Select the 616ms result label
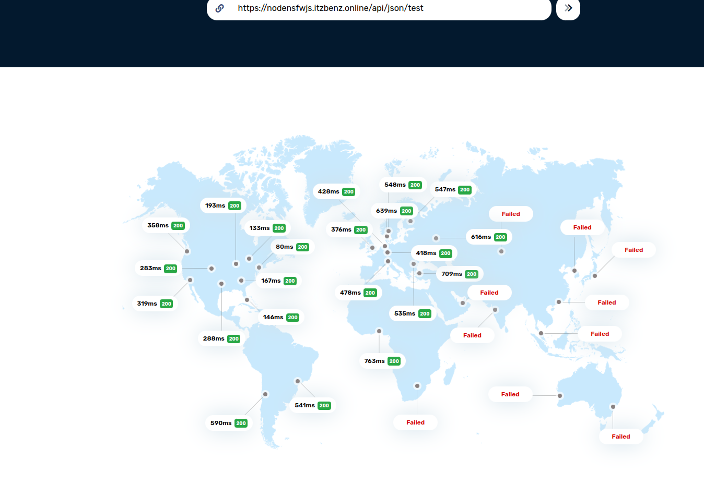The width and height of the screenshot is (704, 485). pos(489,237)
